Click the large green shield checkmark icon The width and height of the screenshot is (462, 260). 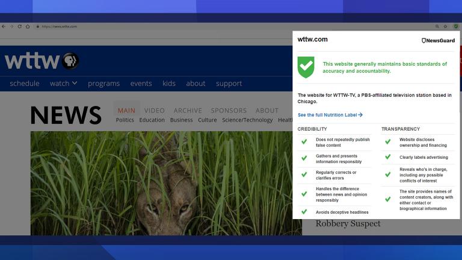pos(306,67)
